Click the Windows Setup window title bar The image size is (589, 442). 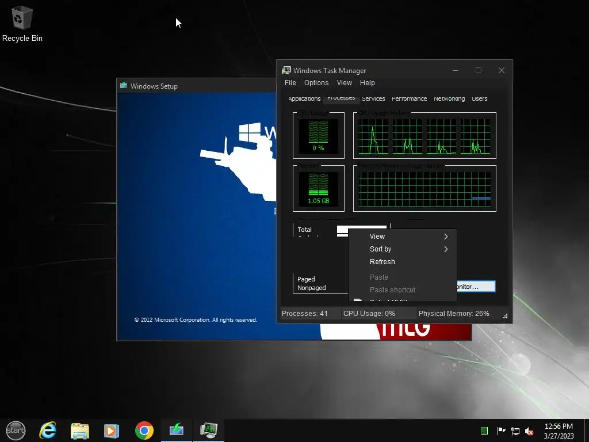(x=197, y=86)
